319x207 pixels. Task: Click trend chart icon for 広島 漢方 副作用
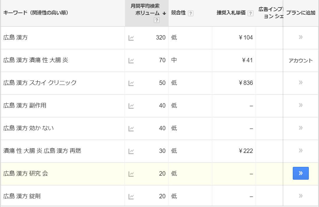131,106
